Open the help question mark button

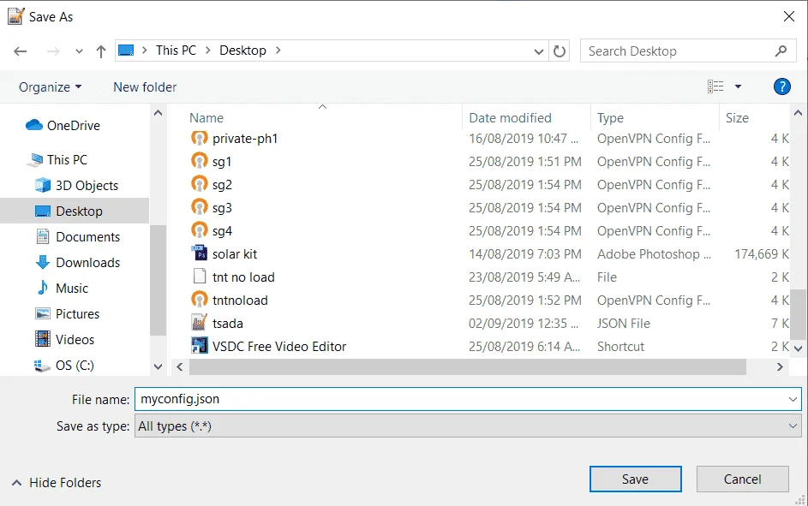coord(781,86)
